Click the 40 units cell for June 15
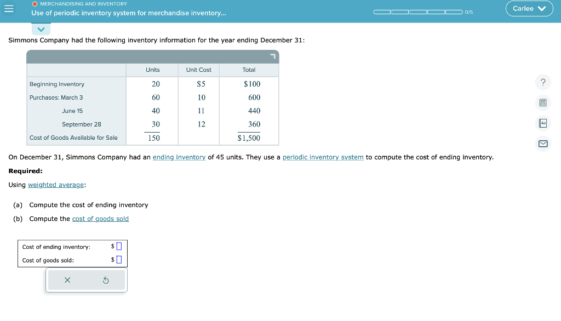The width and height of the screenshot is (561, 321). coord(156,111)
